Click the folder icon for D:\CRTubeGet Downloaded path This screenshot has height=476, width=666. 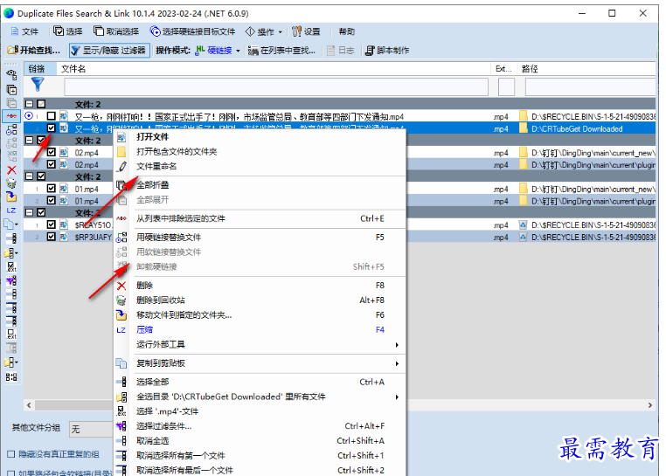(524, 128)
